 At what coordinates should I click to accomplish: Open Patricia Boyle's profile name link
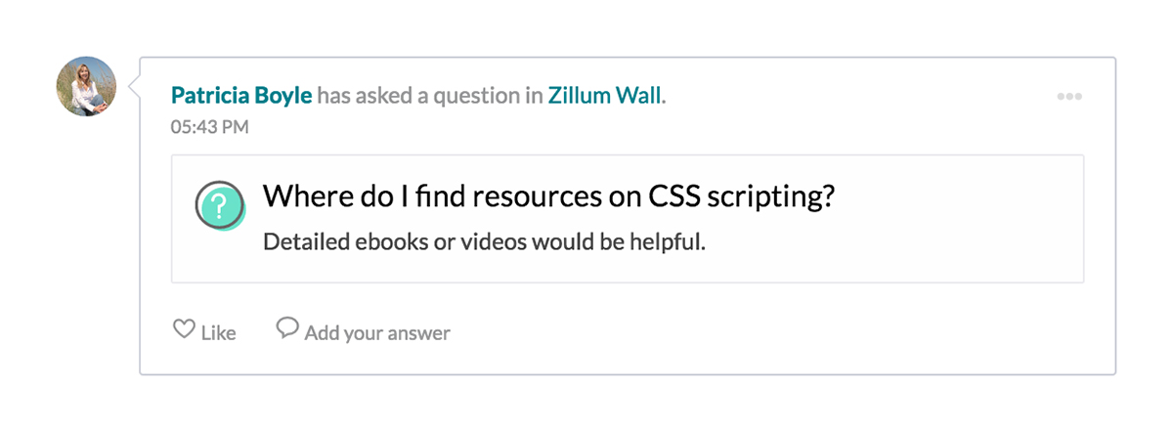241,96
